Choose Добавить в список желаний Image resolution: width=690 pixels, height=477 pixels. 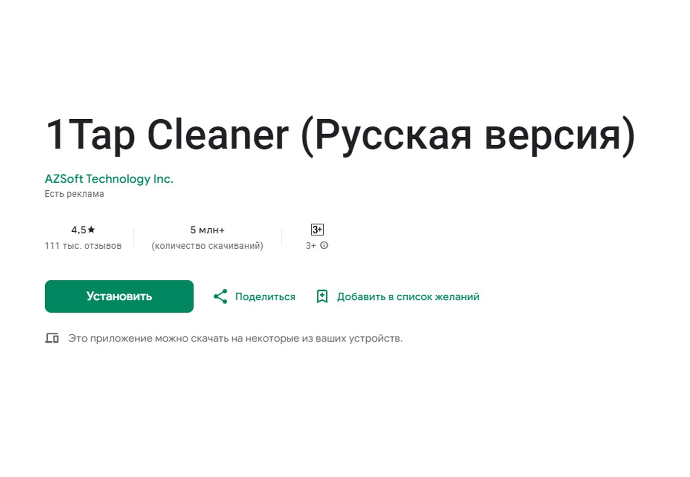tap(408, 297)
